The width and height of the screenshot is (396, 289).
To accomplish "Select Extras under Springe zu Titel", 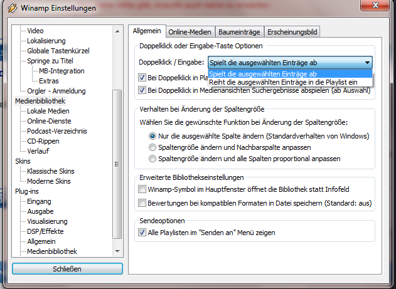I will point(49,81).
